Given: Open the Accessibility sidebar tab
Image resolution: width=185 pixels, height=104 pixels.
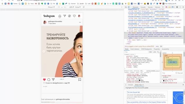Looking at the screenshot, I should tap(165, 49).
